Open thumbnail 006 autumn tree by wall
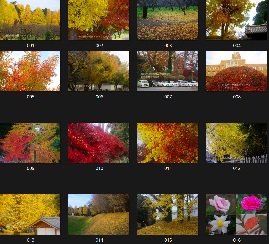269x244 pixels. pos(99,71)
